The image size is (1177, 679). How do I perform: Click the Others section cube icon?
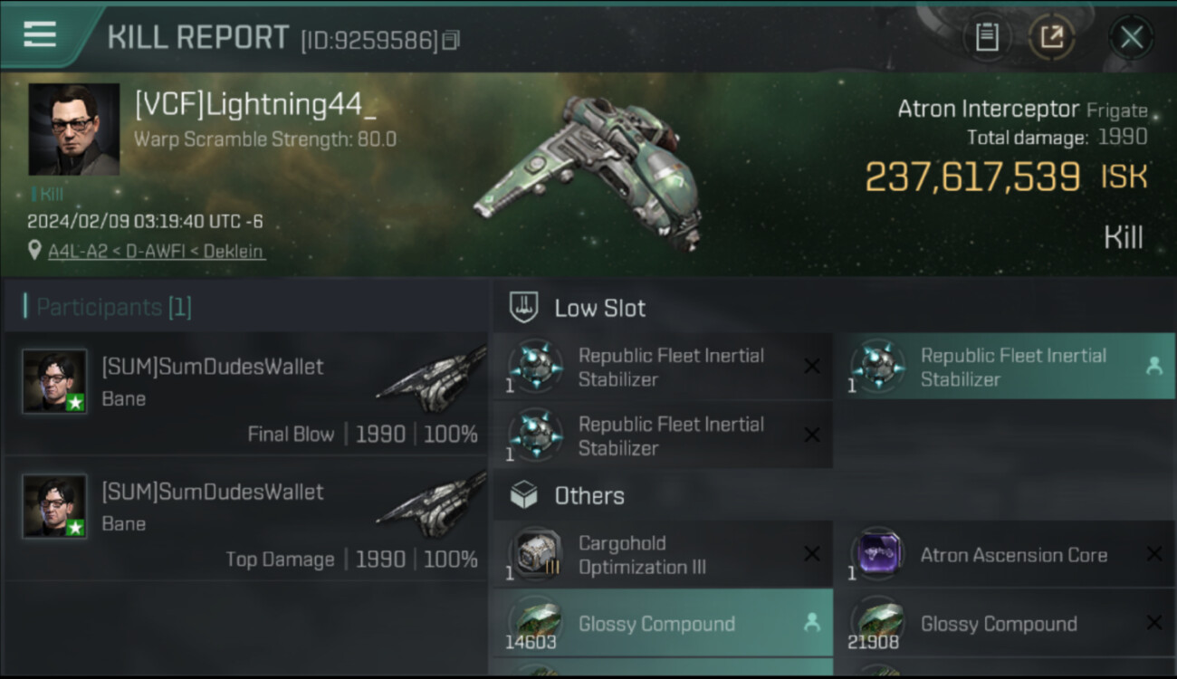[525, 495]
